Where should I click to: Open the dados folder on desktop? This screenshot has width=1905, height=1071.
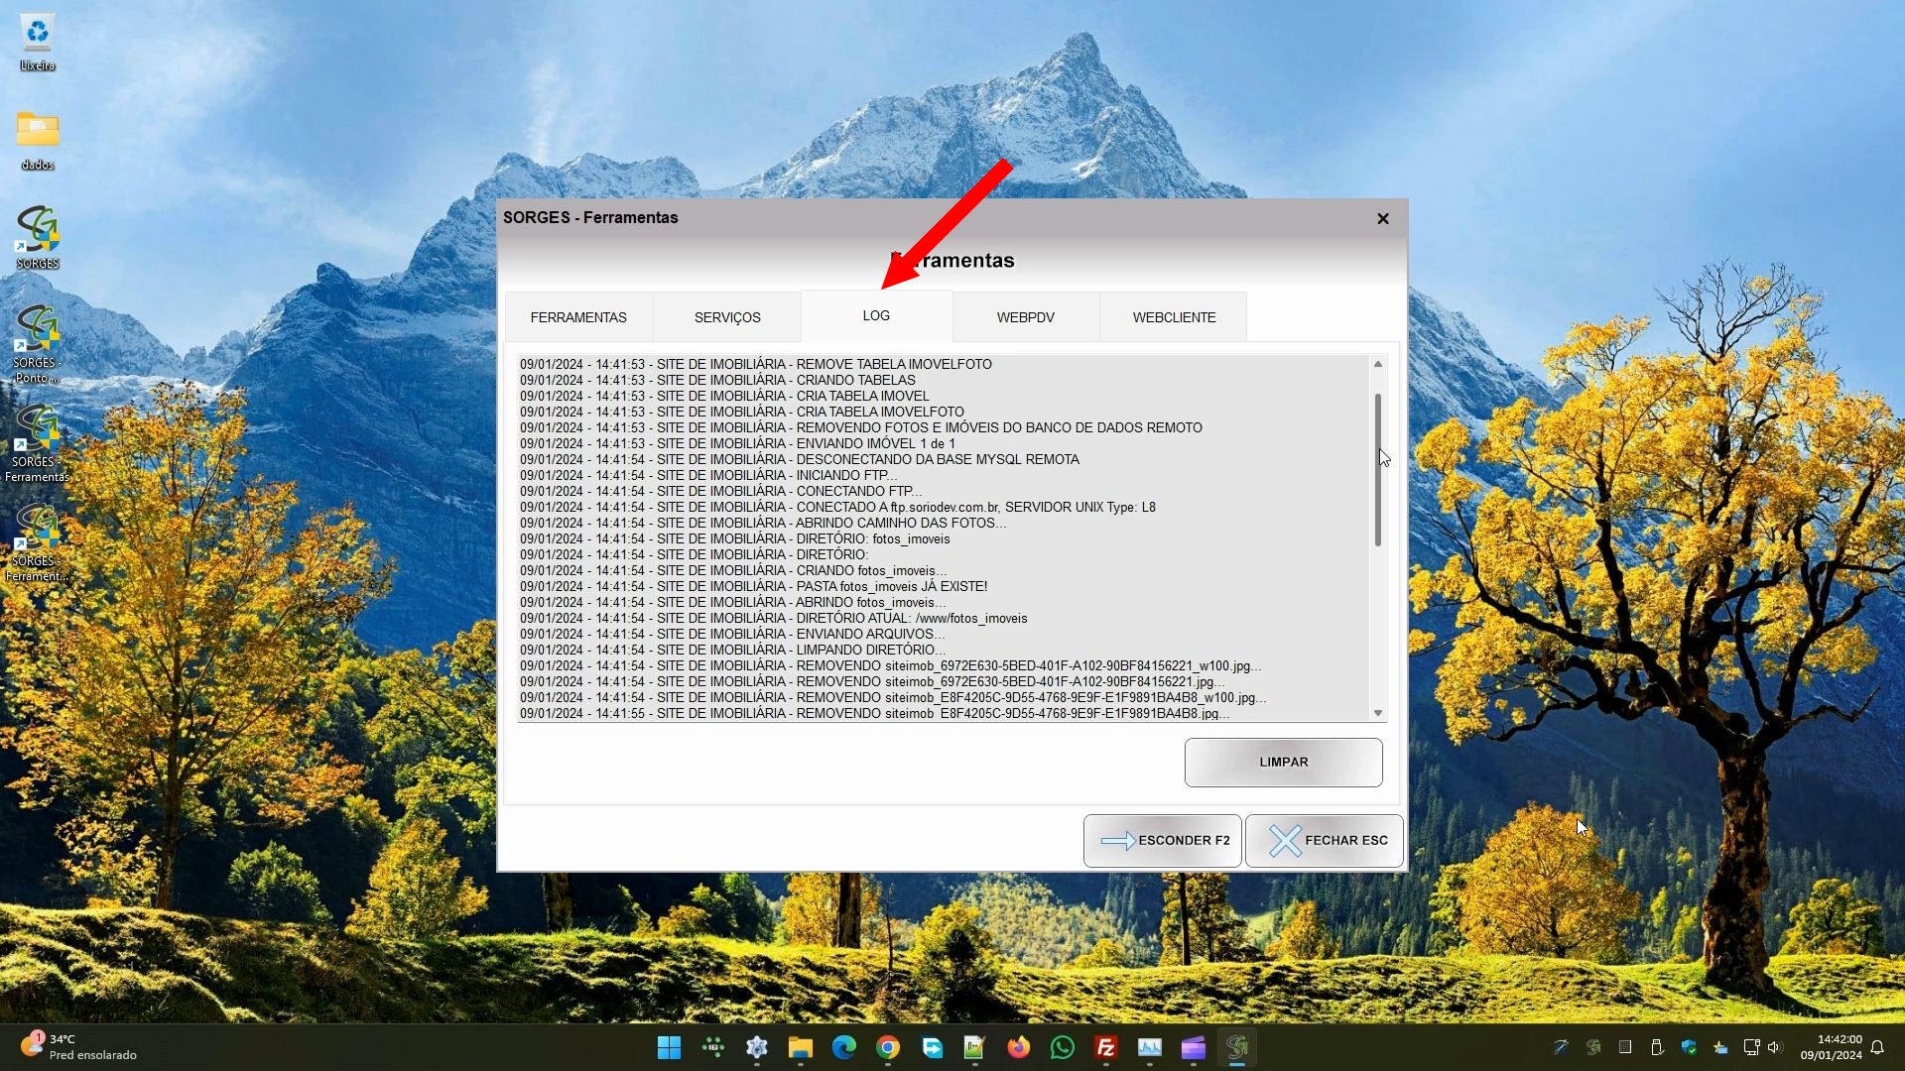(x=37, y=137)
